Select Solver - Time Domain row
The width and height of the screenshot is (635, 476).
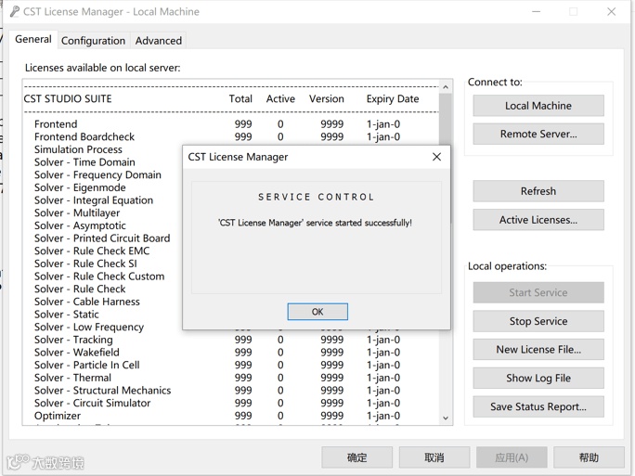point(103,162)
